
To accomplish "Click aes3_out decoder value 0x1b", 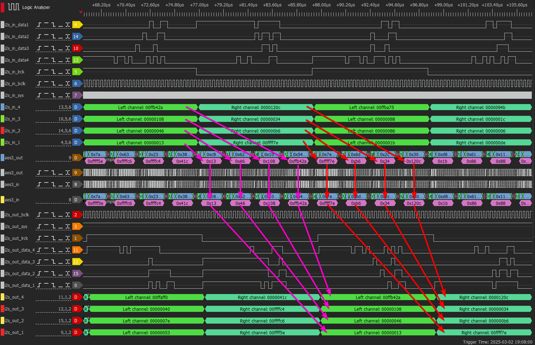I will click(443, 161).
